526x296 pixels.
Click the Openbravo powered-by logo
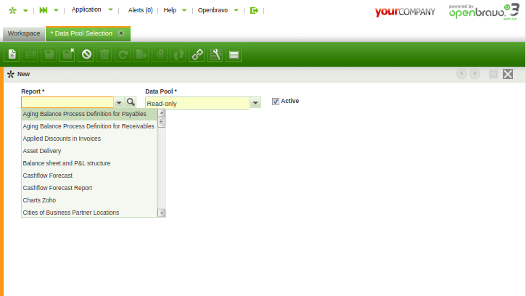(484, 12)
